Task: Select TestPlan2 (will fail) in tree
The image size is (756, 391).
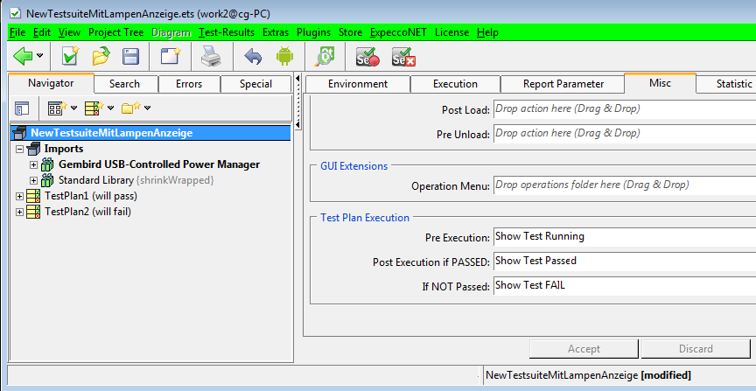Action: [87, 212]
